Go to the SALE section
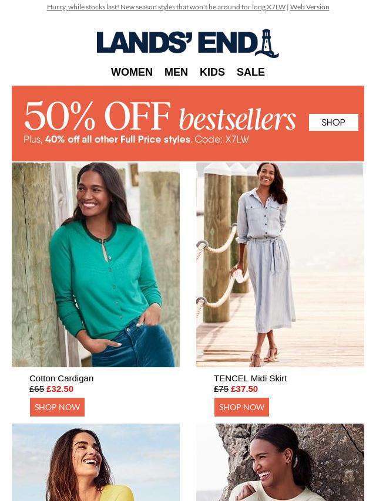This screenshot has height=501, width=376. click(250, 72)
